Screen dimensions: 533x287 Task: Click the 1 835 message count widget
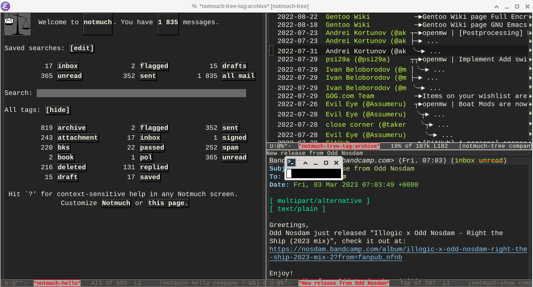(x=168, y=24)
